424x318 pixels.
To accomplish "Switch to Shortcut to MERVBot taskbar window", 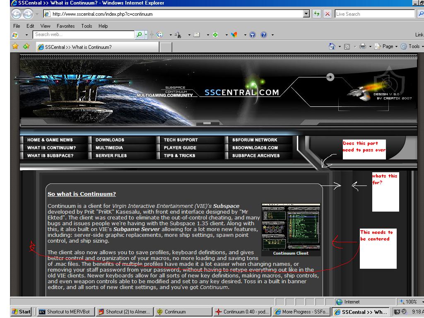I will tap(66, 311).
